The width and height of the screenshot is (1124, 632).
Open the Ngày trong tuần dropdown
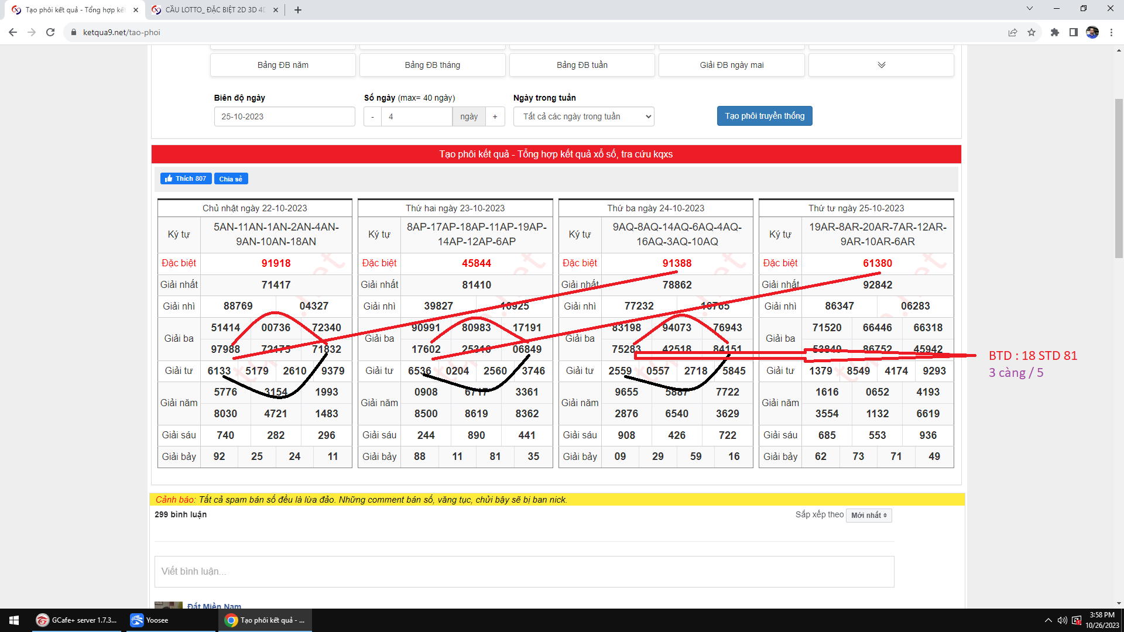pos(584,116)
